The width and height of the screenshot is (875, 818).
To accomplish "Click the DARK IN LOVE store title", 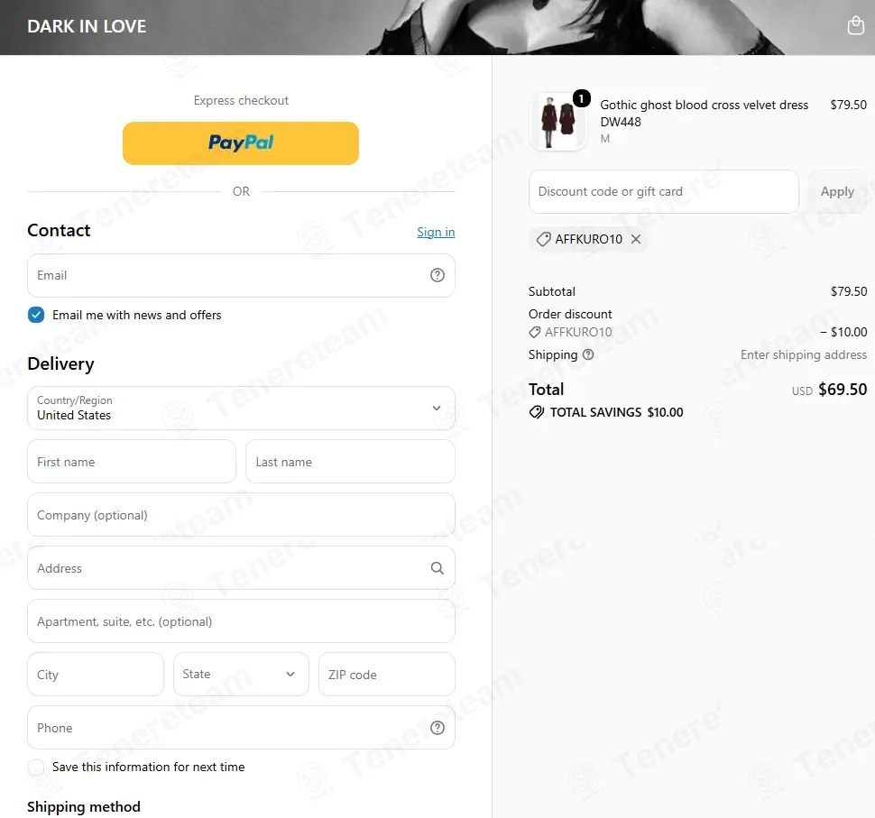I will click(x=87, y=26).
